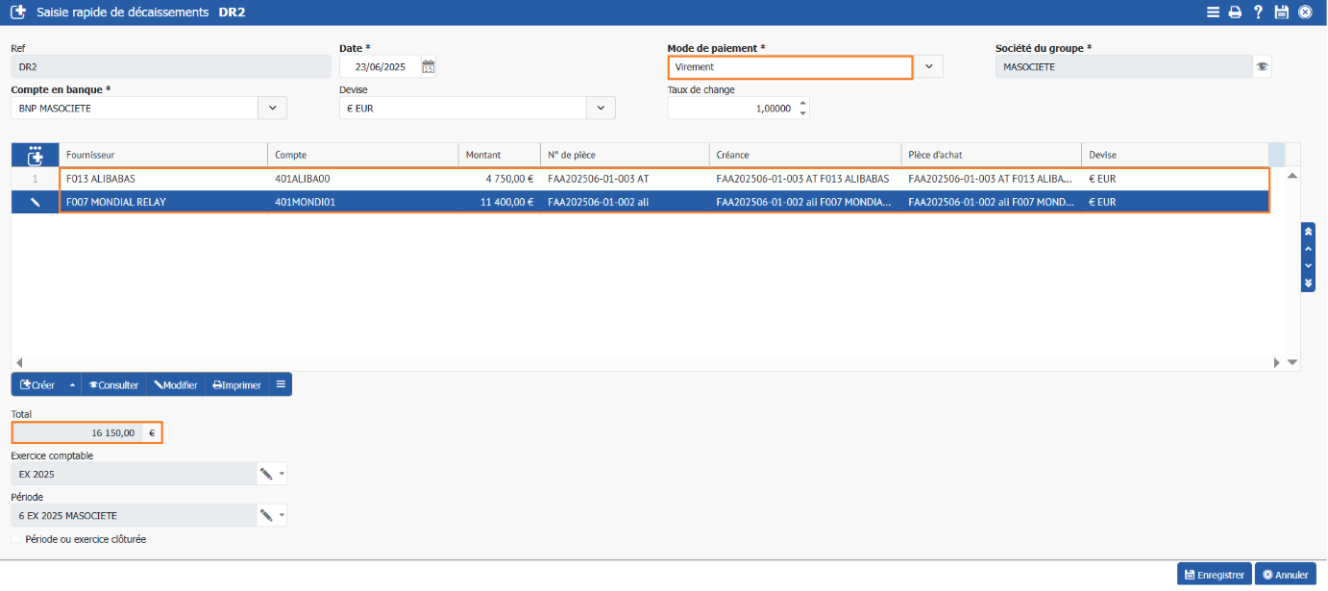Image resolution: width=1328 pixels, height=591 pixels.
Task: Click the floppy disk save icon in header
Action: [1281, 12]
